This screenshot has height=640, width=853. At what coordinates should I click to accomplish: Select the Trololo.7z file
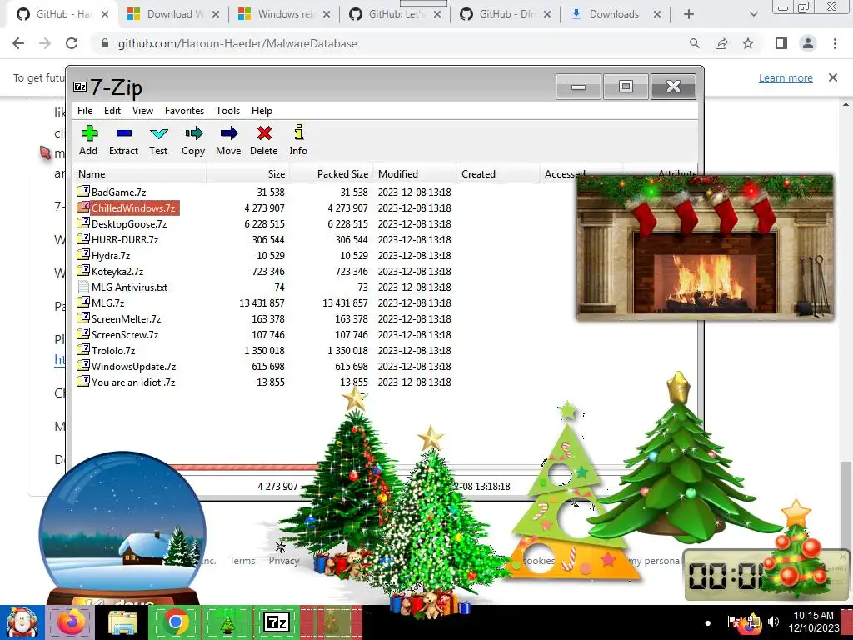pyautogui.click(x=264, y=350)
